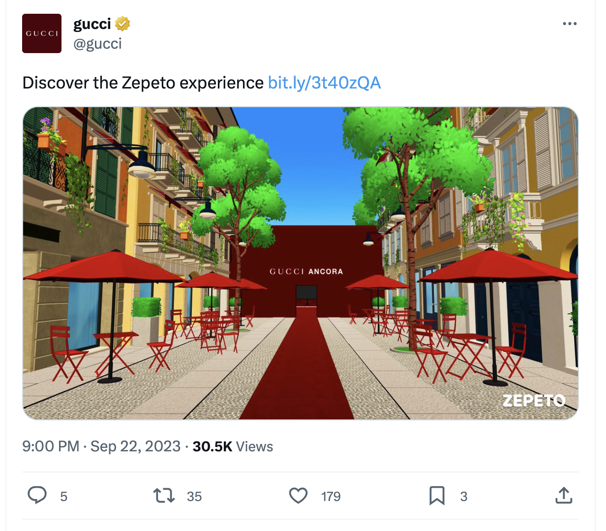Open the @gucci handle
The height and width of the screenshot is (531, 606).
[97, 44]
